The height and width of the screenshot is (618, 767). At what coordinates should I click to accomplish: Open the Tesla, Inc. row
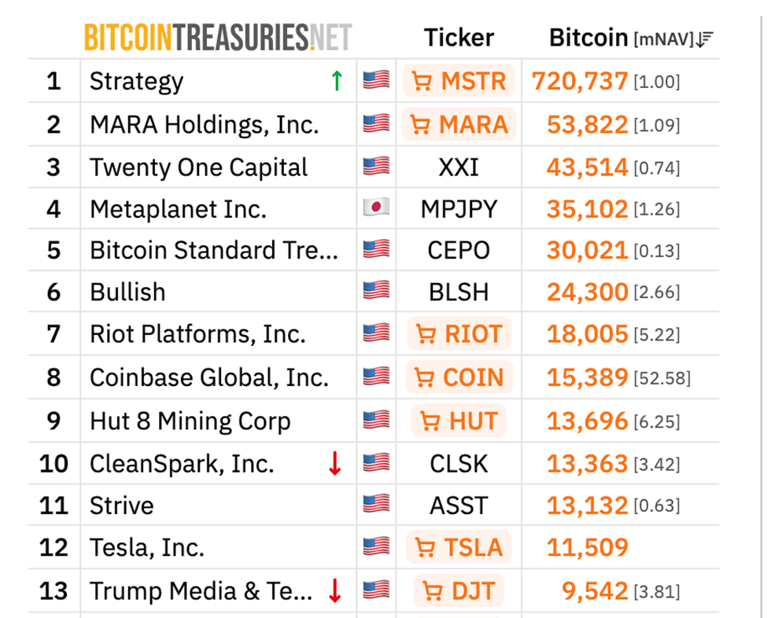[x=146, y=547]
